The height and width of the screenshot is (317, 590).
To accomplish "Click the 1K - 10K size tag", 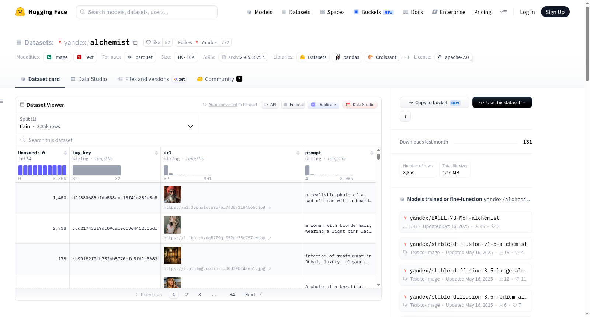I will point(186,57).
